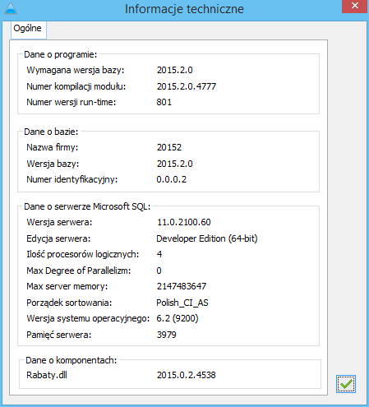
Task: Click the Wersja serwera label
Action: [59, 222]
